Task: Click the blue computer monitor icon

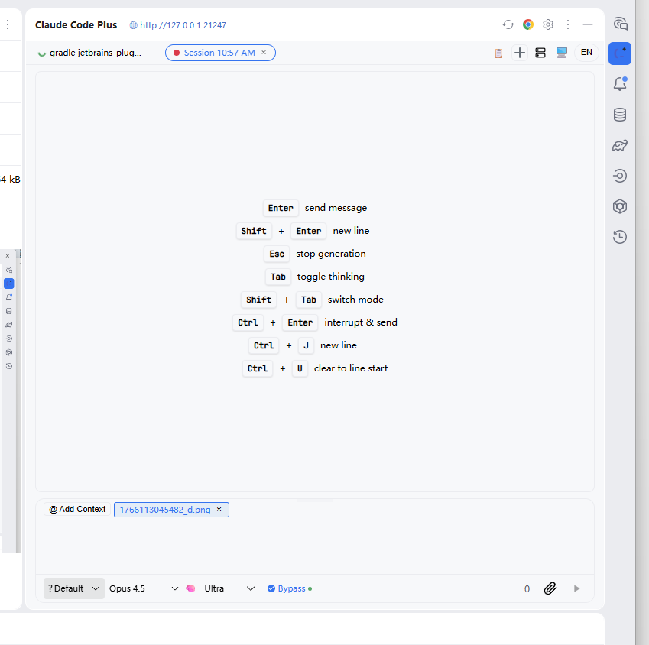Action: tap(561, 53)
